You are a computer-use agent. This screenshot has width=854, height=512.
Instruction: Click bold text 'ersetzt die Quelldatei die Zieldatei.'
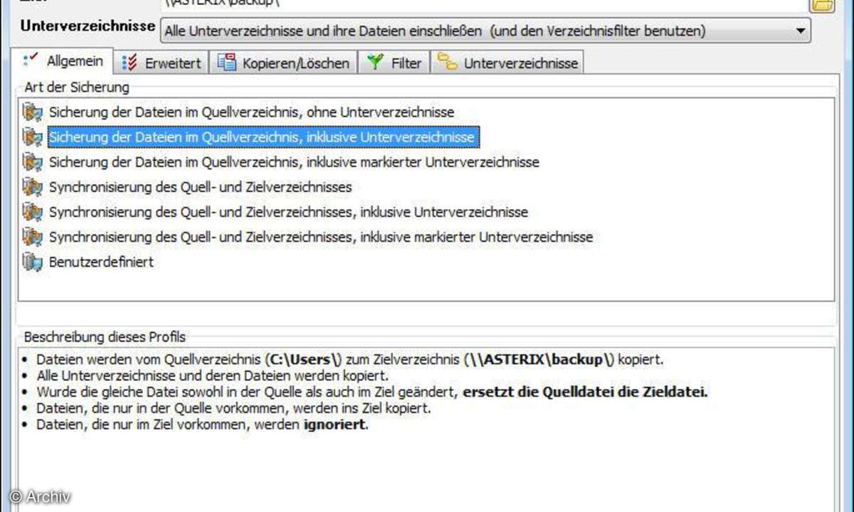585,392
